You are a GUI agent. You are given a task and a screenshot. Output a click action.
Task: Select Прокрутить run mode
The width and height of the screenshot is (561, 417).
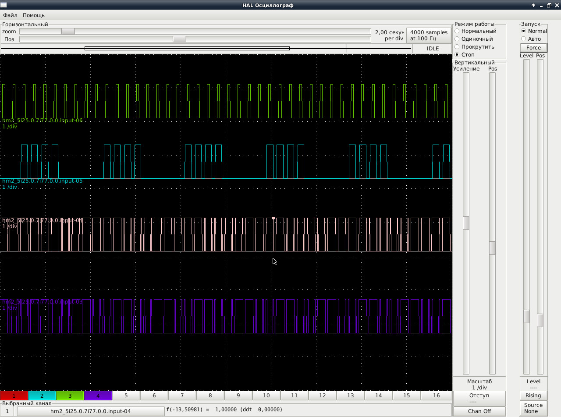tap(457, 47)
